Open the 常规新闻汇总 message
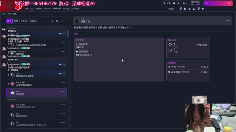 (x=36, y=115)
